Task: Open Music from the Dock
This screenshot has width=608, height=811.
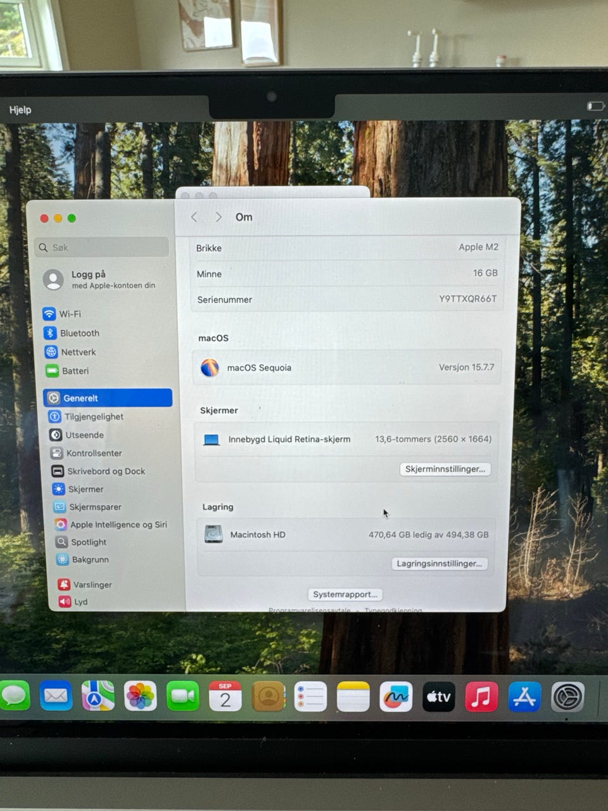Action: click(481, 696)
